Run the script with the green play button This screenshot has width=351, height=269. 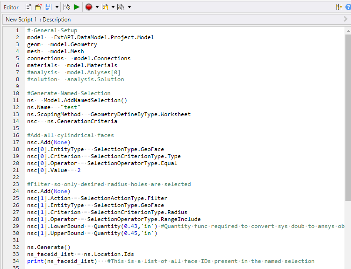[77, 7]
